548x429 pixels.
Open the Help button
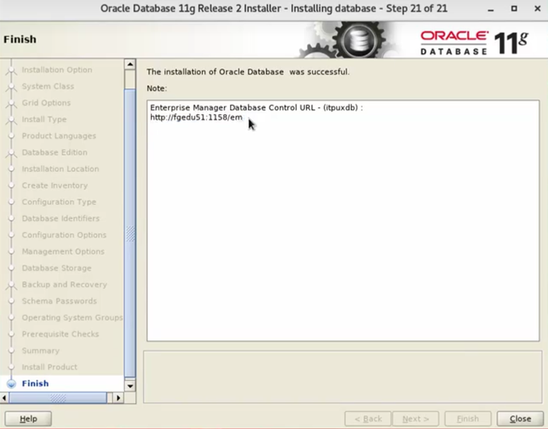(28, 419)
